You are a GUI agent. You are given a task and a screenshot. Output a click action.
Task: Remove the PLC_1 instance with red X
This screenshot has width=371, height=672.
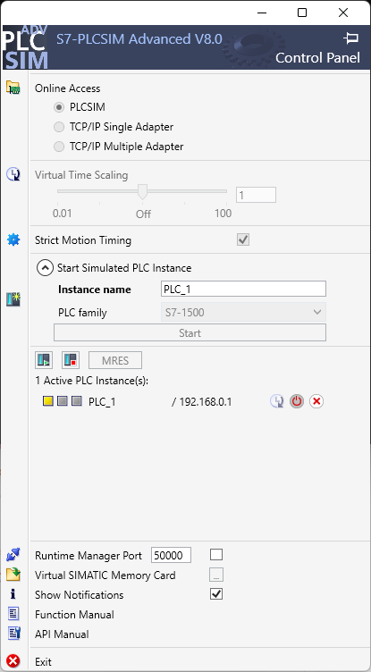tap(316, 401)
